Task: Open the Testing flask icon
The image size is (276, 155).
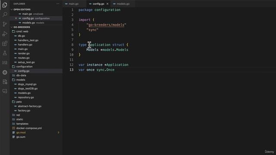Action: (x=5, y=53)
